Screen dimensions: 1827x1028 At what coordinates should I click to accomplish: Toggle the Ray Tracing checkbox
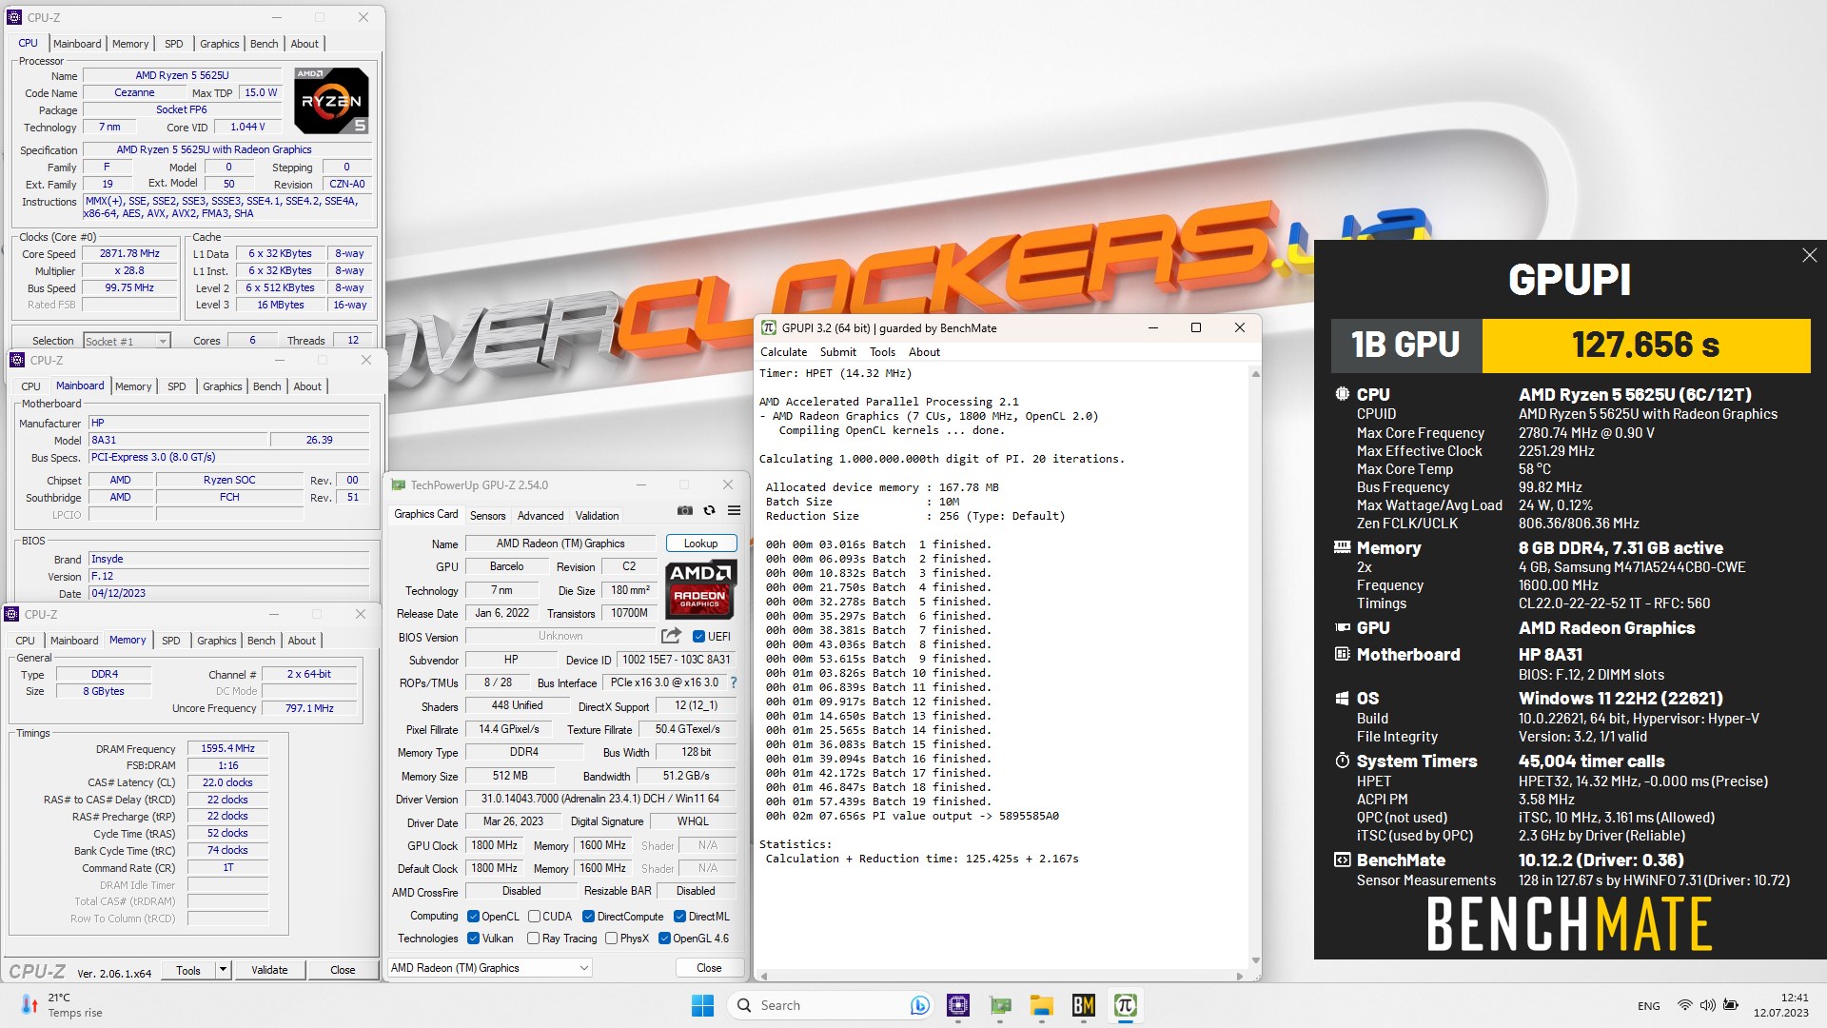coord(534,939)
